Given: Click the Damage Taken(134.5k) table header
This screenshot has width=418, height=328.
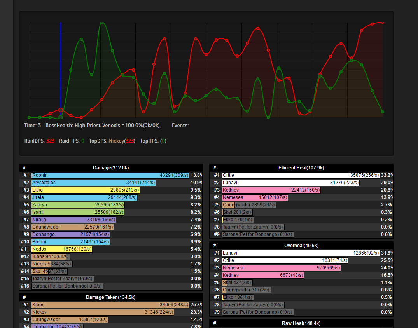Looking at the screenshot, I should [x=111, y=298].
